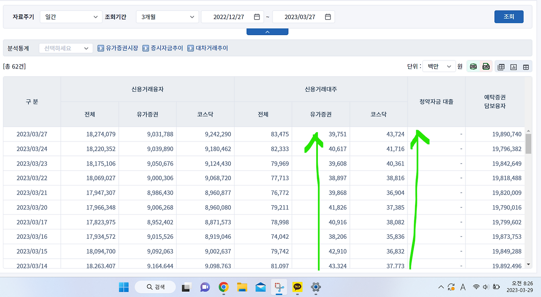Switch to stacked table view icon
541x297 pixels.
pyautogui.click(x=501, y=67)
